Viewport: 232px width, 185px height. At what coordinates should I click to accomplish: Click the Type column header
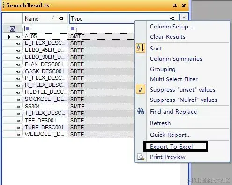[x=124, y=19]
